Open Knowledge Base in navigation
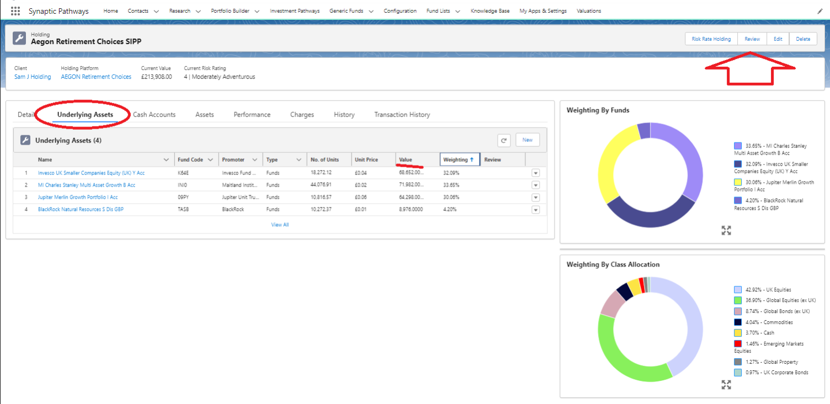This screenshot has height=404, width=830. [490, 11]
